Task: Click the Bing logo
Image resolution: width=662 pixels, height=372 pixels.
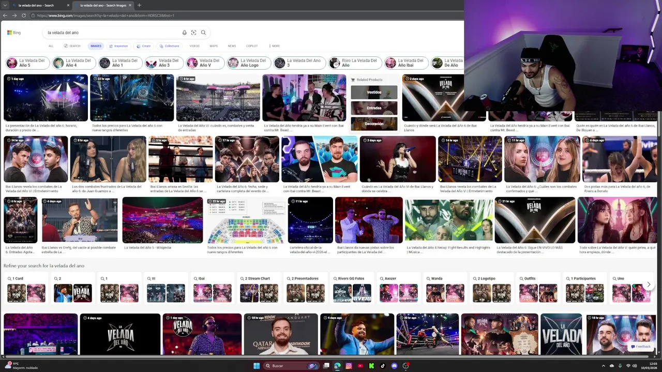Action: point(14,33)
